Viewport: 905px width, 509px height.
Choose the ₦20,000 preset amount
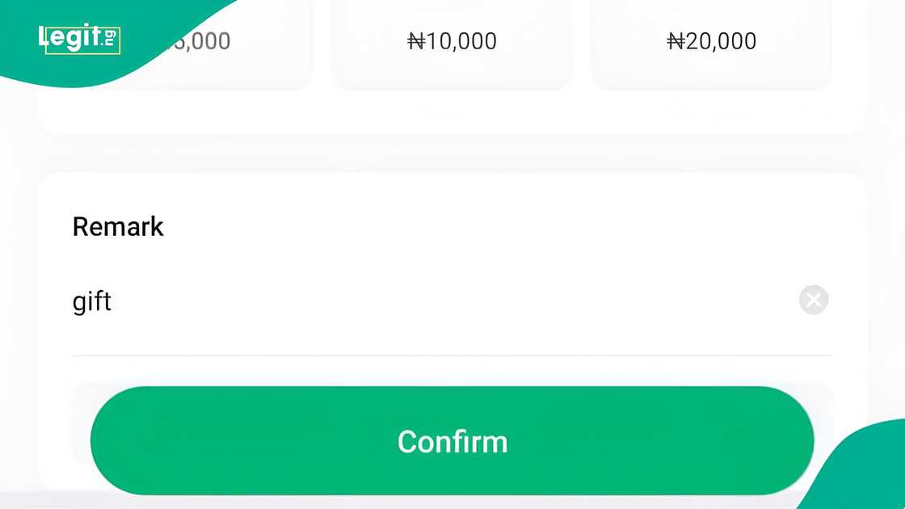click(x=712, y=41)
